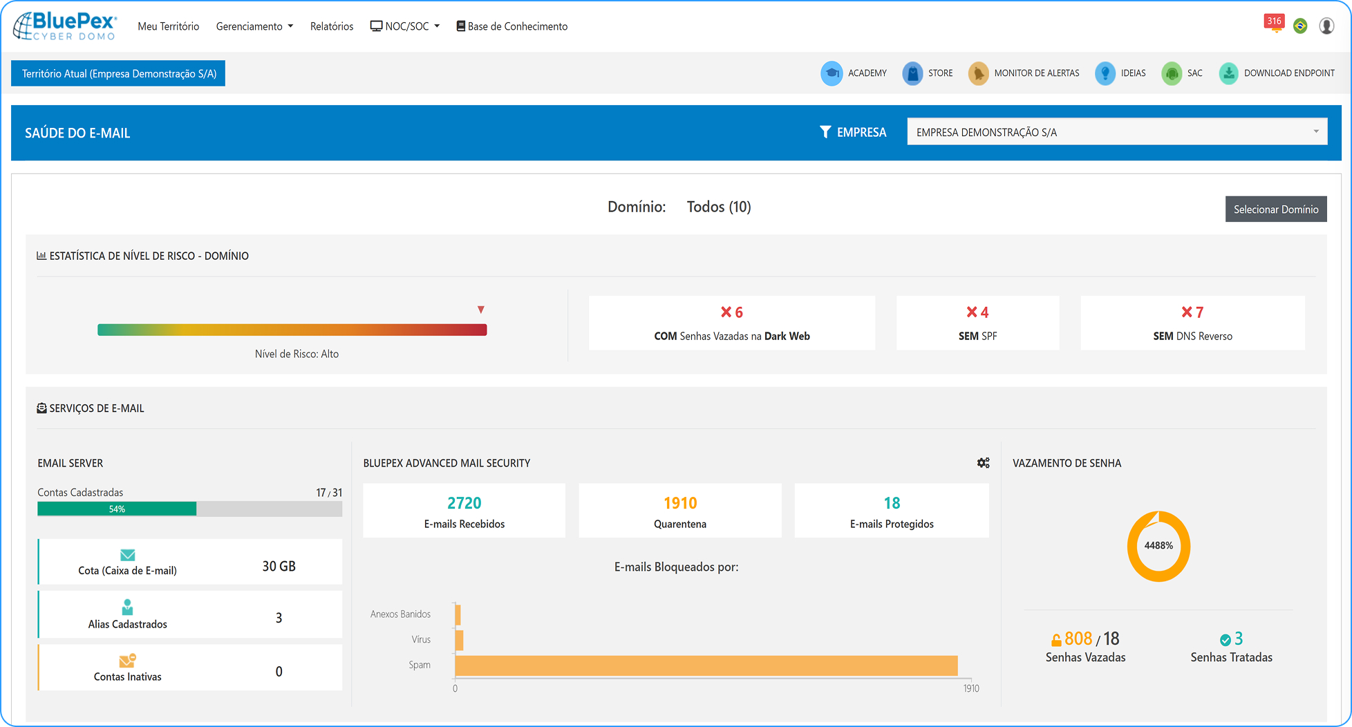Click the green check Senhas Tratadas icon
Image resolution: width=1352 pixels, height=727 pixels.
(x=1225, y=640)
